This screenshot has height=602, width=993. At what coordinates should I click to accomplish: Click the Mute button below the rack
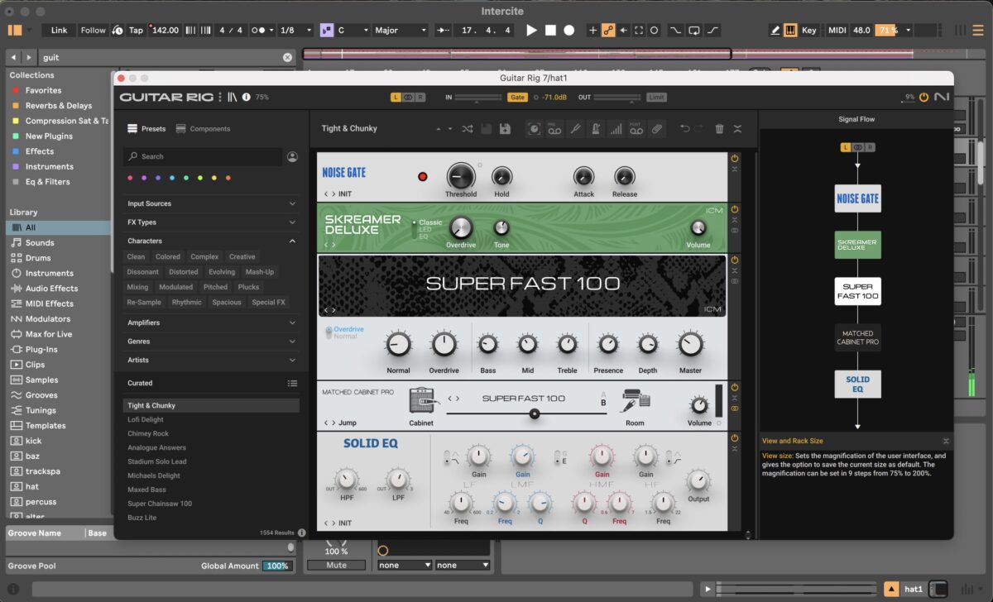(336, 566)
